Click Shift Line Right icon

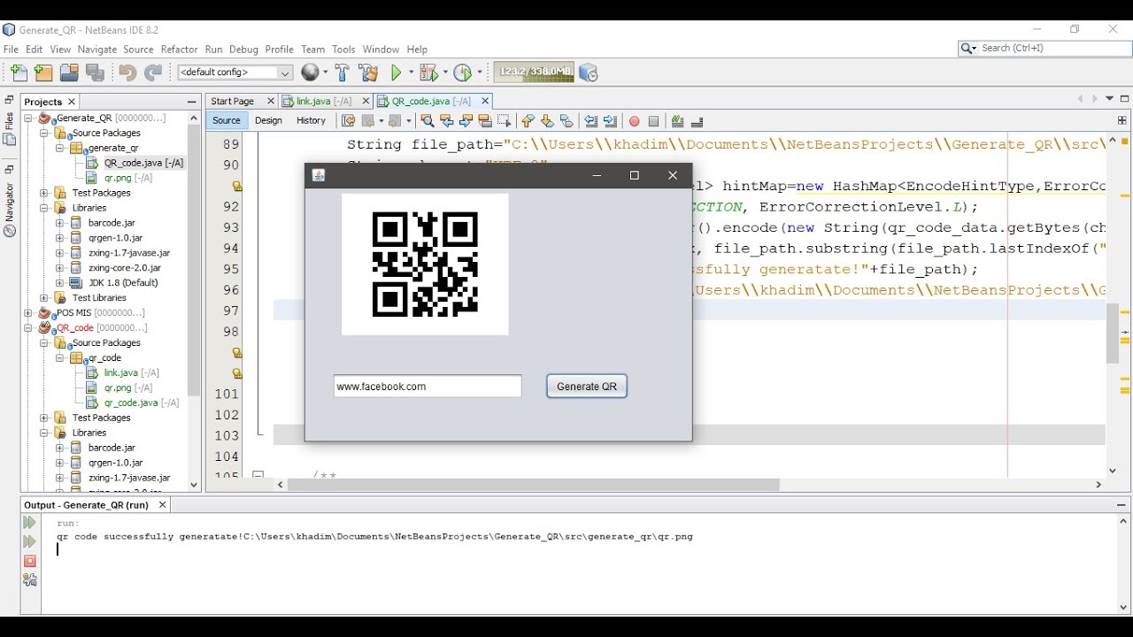click(610, 121)
